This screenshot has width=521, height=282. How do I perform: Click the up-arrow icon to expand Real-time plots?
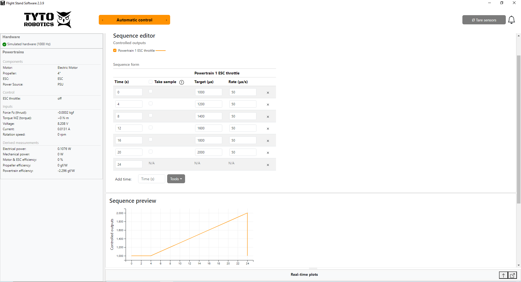[503, 275]
